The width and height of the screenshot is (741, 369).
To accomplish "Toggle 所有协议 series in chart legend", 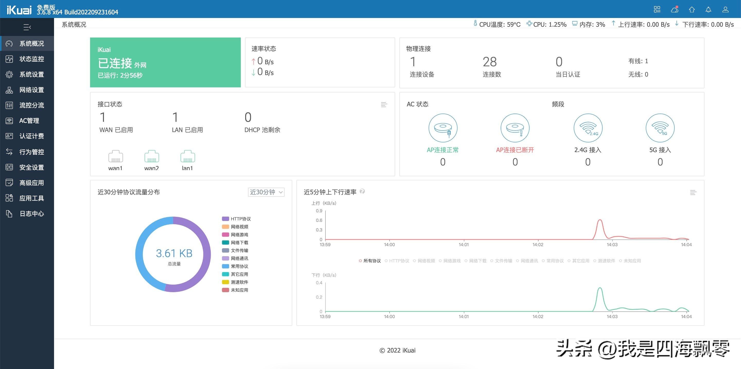I will click(370, 261).
